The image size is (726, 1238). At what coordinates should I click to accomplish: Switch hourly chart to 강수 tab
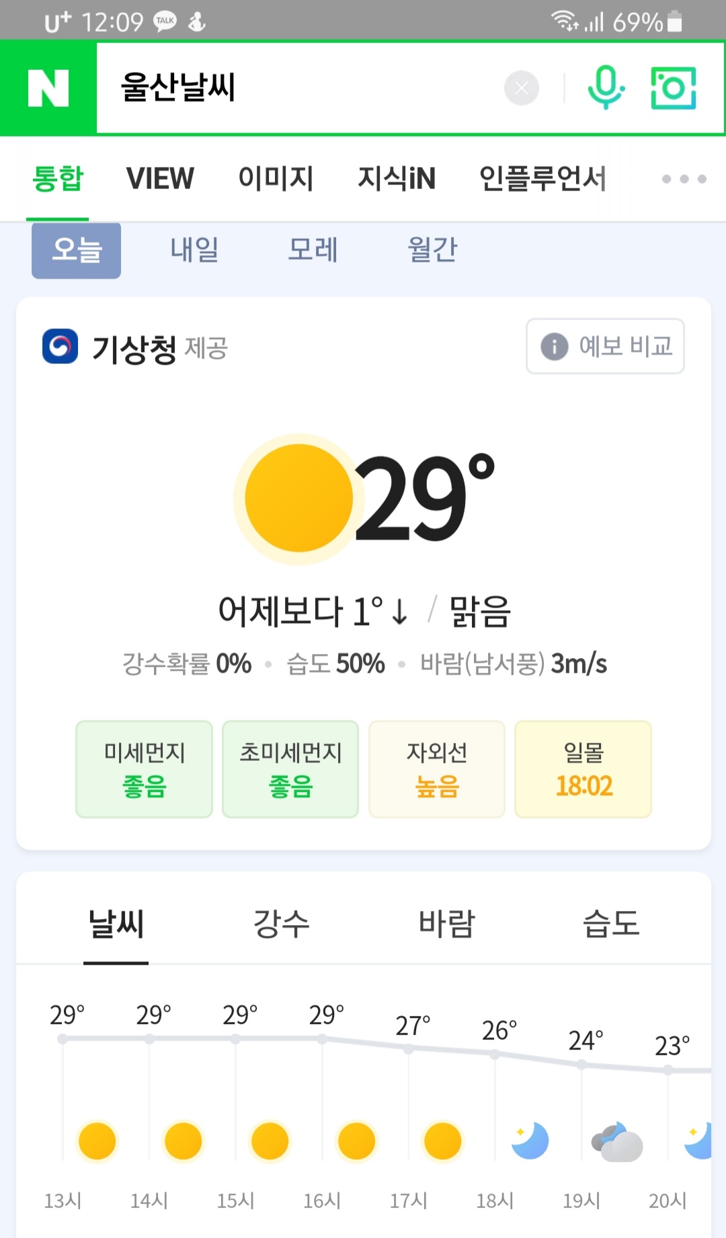click(x=281, y=923)
